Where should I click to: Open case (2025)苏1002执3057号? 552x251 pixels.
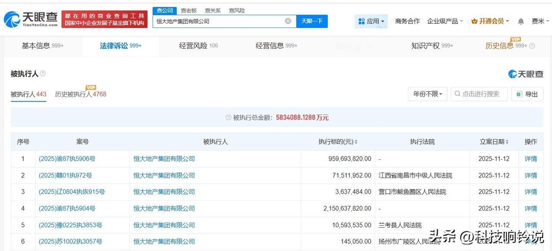click(70, 242)
